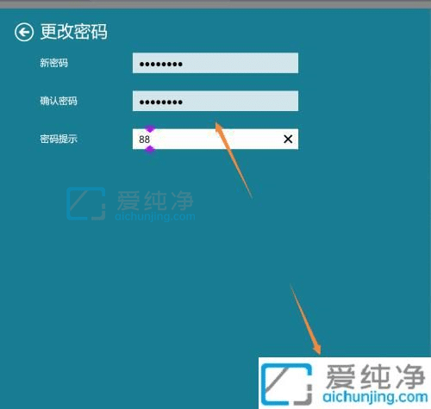Grab the upper purple selection handle
The width and height of the screenshot is (431, 409).
[150, 128]
